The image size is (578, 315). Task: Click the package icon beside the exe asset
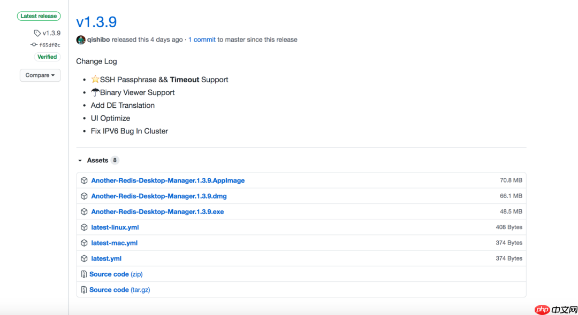(84, 211)
